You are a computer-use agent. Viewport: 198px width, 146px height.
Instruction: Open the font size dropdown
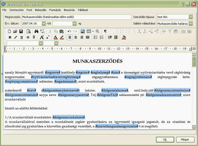point(56,43)
